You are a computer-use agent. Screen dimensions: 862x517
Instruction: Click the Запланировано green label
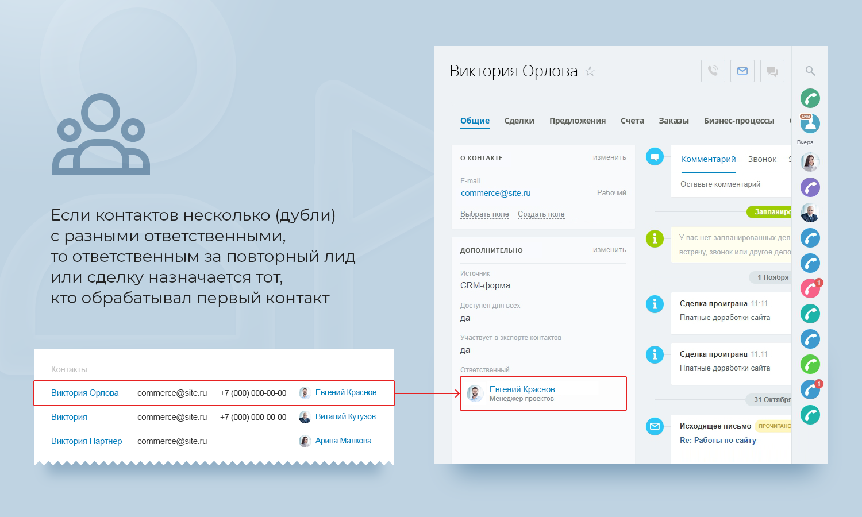click(x=769, y=212)
